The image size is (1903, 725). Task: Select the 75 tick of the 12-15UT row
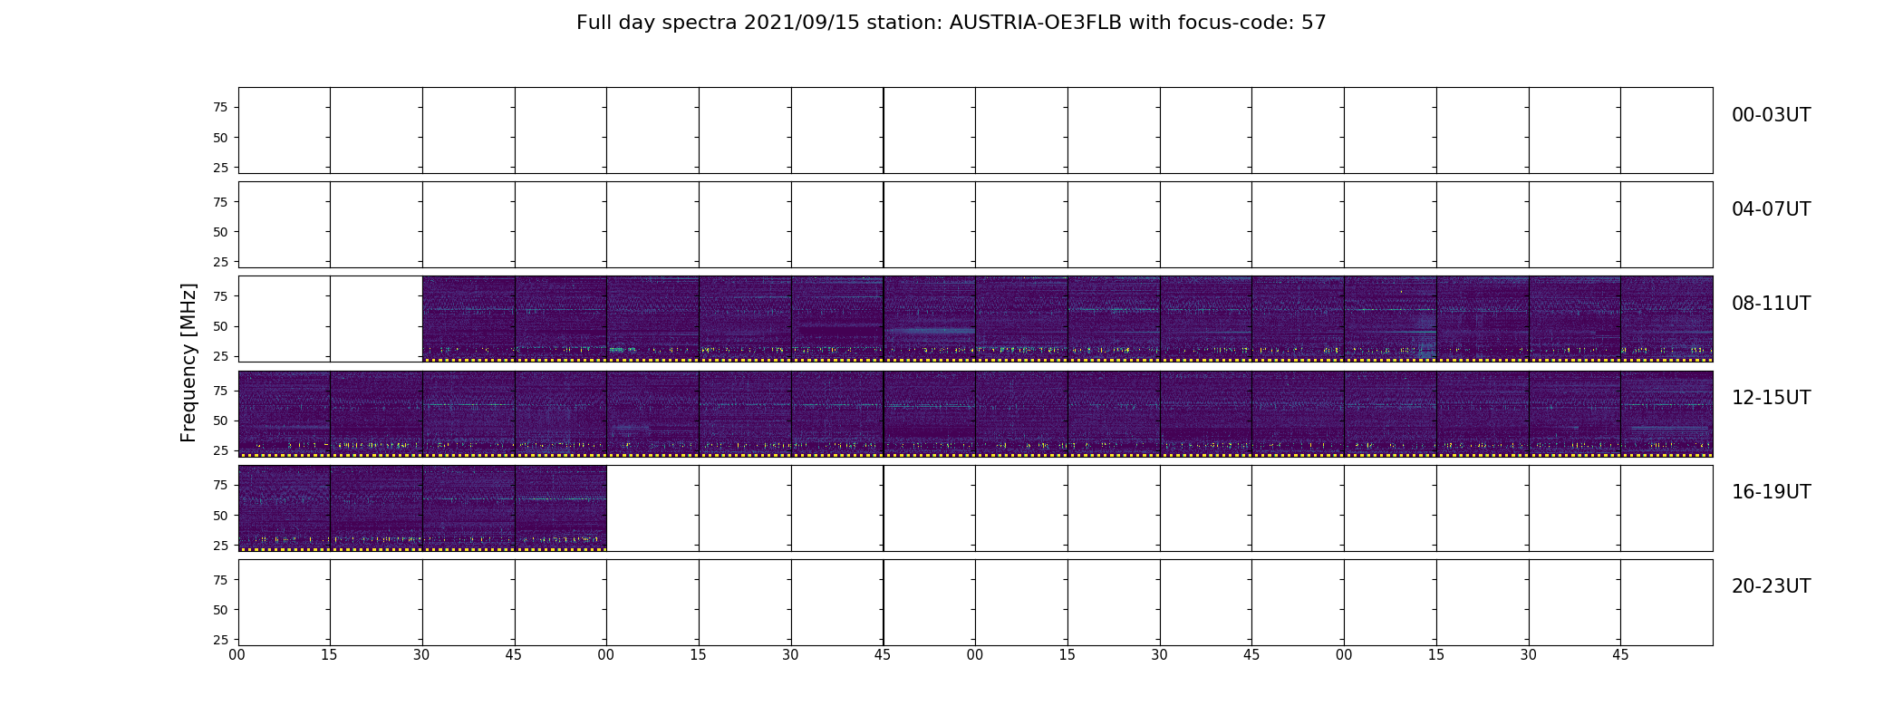click(x=220, y=391)
